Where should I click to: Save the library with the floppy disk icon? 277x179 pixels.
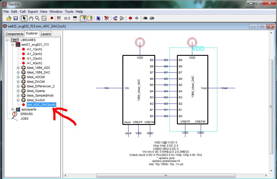point(16,18)
